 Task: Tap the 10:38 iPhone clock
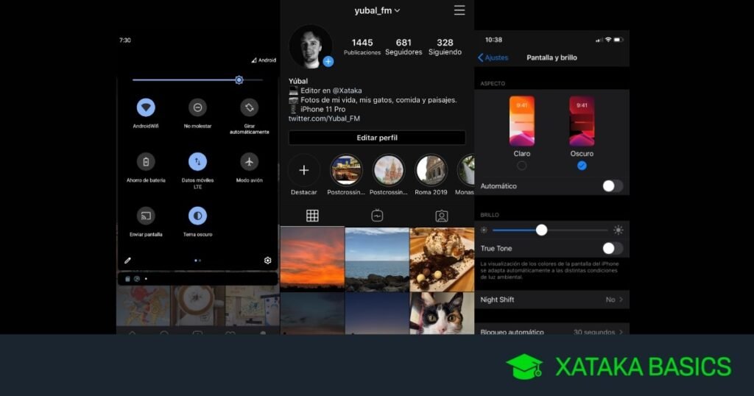pyautogui.click(x=493, y=40)
